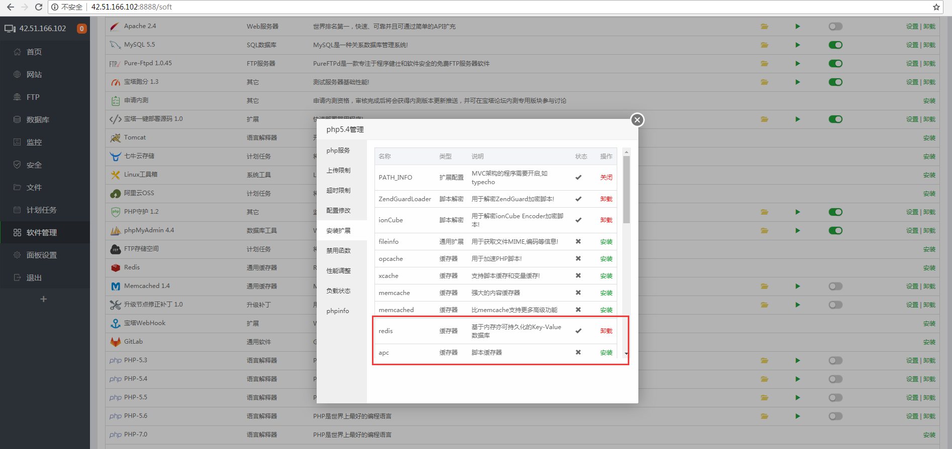The height and width of the screenshot is (449, 952).
Task: Toggle the Pure-Ftpd homepage switch
Action: (835, 64)
